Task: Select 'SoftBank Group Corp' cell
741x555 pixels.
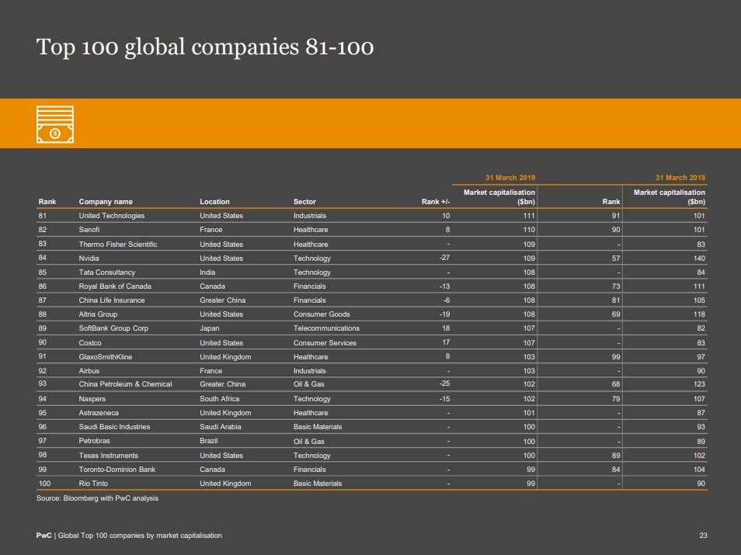Action: 113,328
